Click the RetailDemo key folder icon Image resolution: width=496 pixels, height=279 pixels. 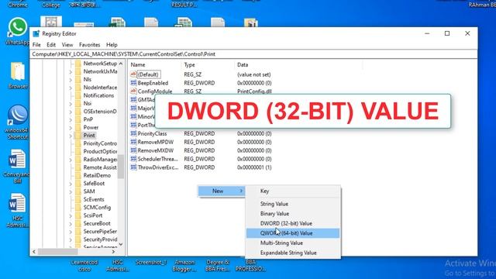[78, 175]
